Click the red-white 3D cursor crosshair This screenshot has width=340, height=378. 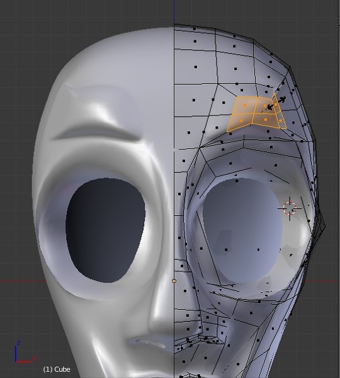click(290, 208)
